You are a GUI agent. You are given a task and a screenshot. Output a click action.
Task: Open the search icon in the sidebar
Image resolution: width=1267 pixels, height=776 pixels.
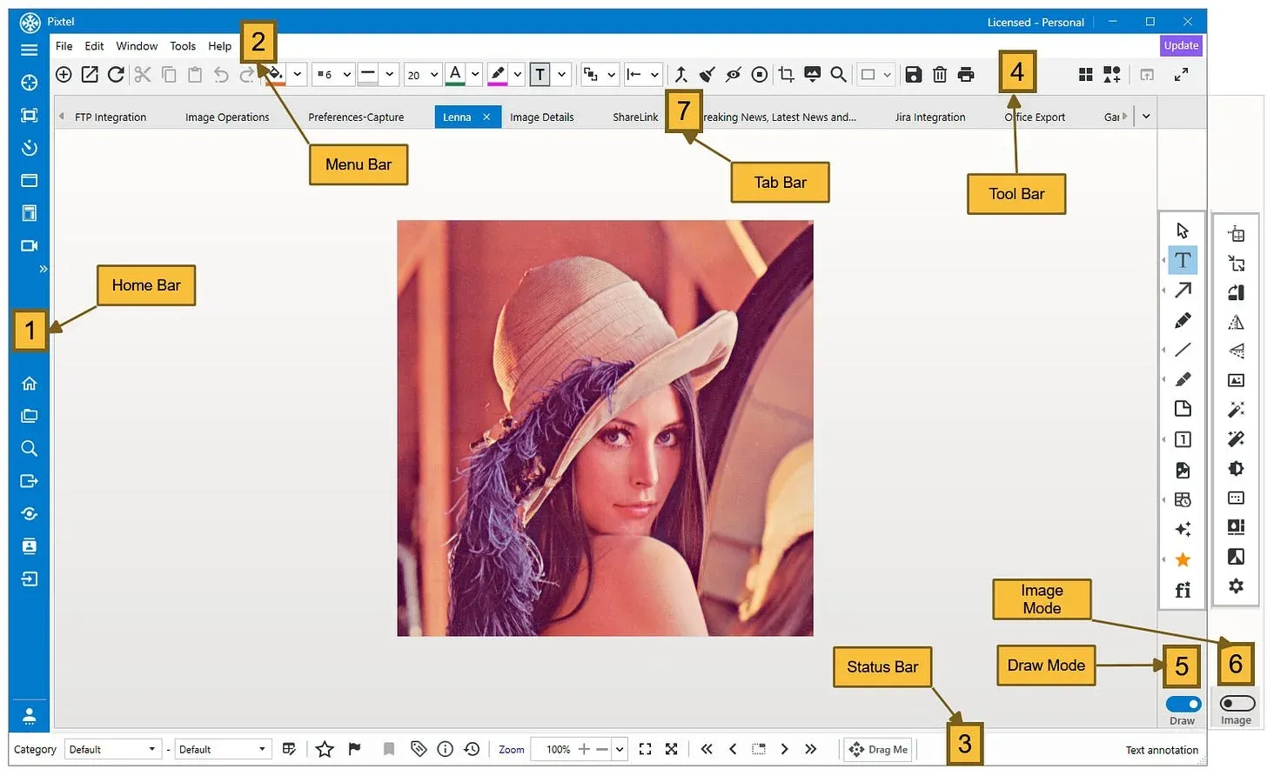(x=29, y=449)
